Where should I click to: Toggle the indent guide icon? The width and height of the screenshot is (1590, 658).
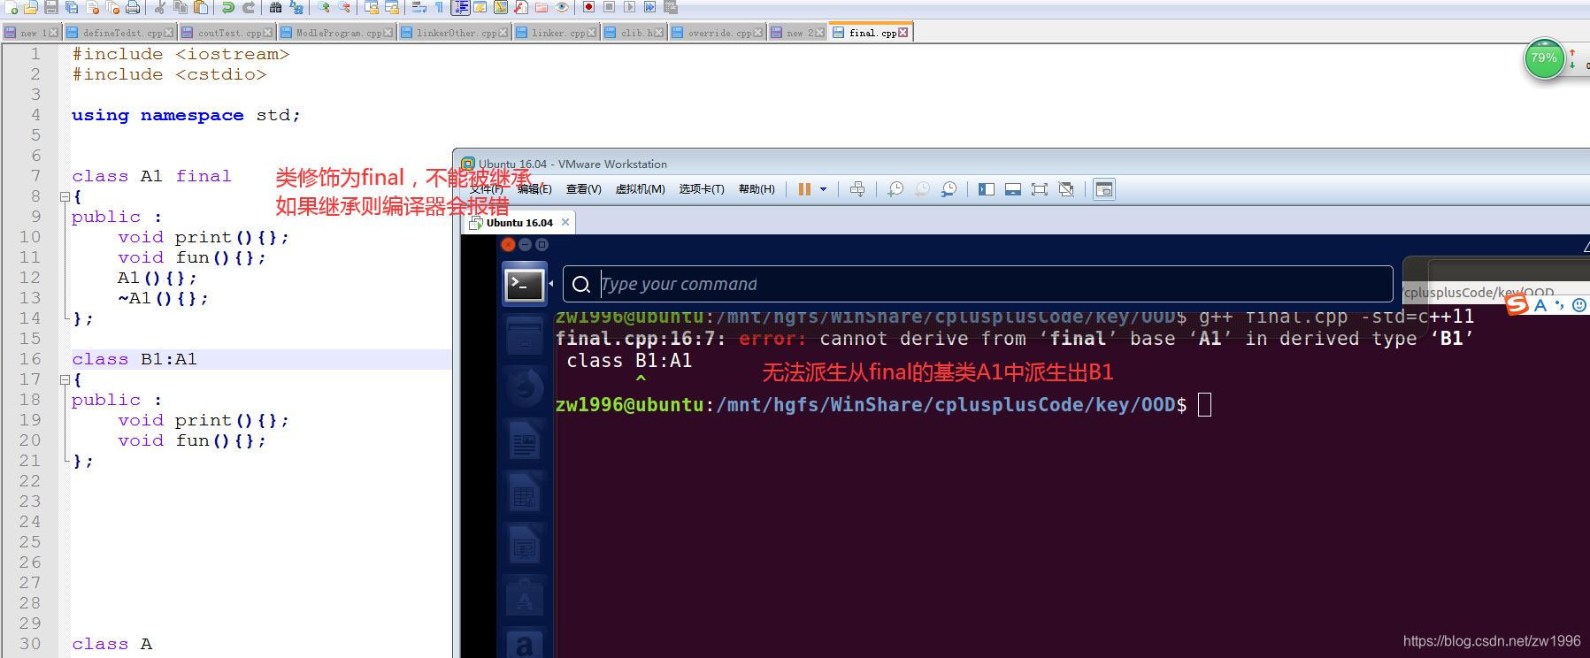[461, 7]
